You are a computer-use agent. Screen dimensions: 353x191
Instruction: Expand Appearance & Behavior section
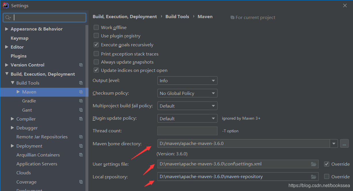point(7,29)
